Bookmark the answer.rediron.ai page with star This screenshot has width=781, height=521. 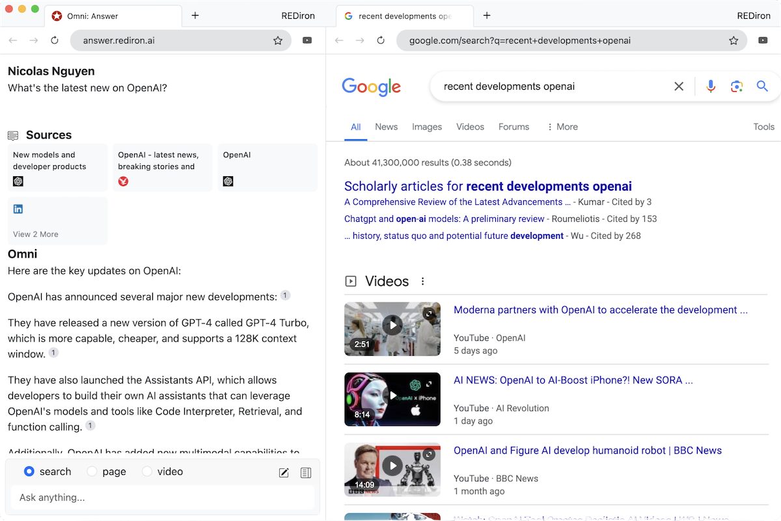pyautogui.click(x=278, y=40)
